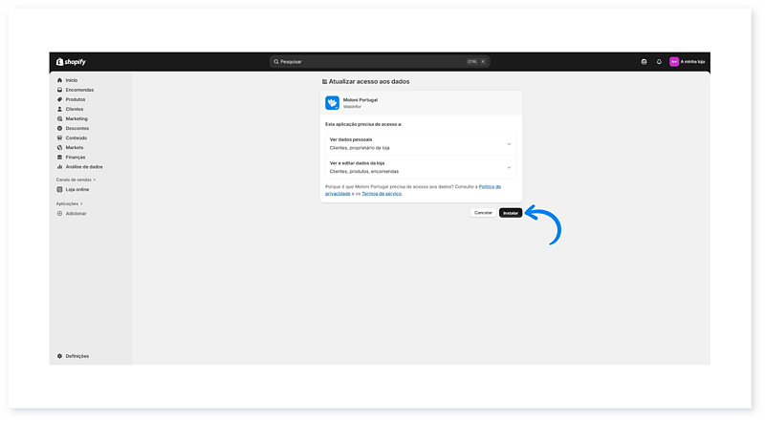Go to Encomendas in sidebar
Image resolution: width=765 pixels, height=422 pixels.
[x=79, y=90]
